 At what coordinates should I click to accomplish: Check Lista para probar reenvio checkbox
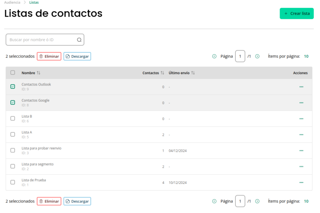coord(13,150)
